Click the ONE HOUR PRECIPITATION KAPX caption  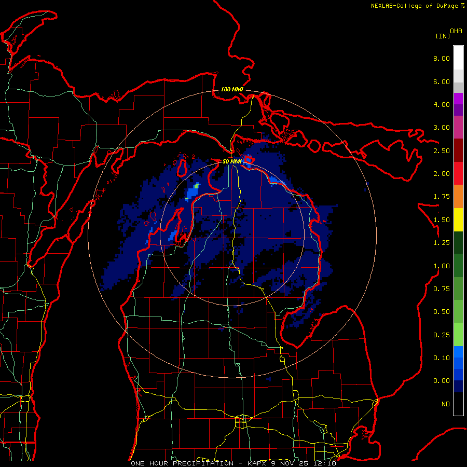[x=233, y=463]
